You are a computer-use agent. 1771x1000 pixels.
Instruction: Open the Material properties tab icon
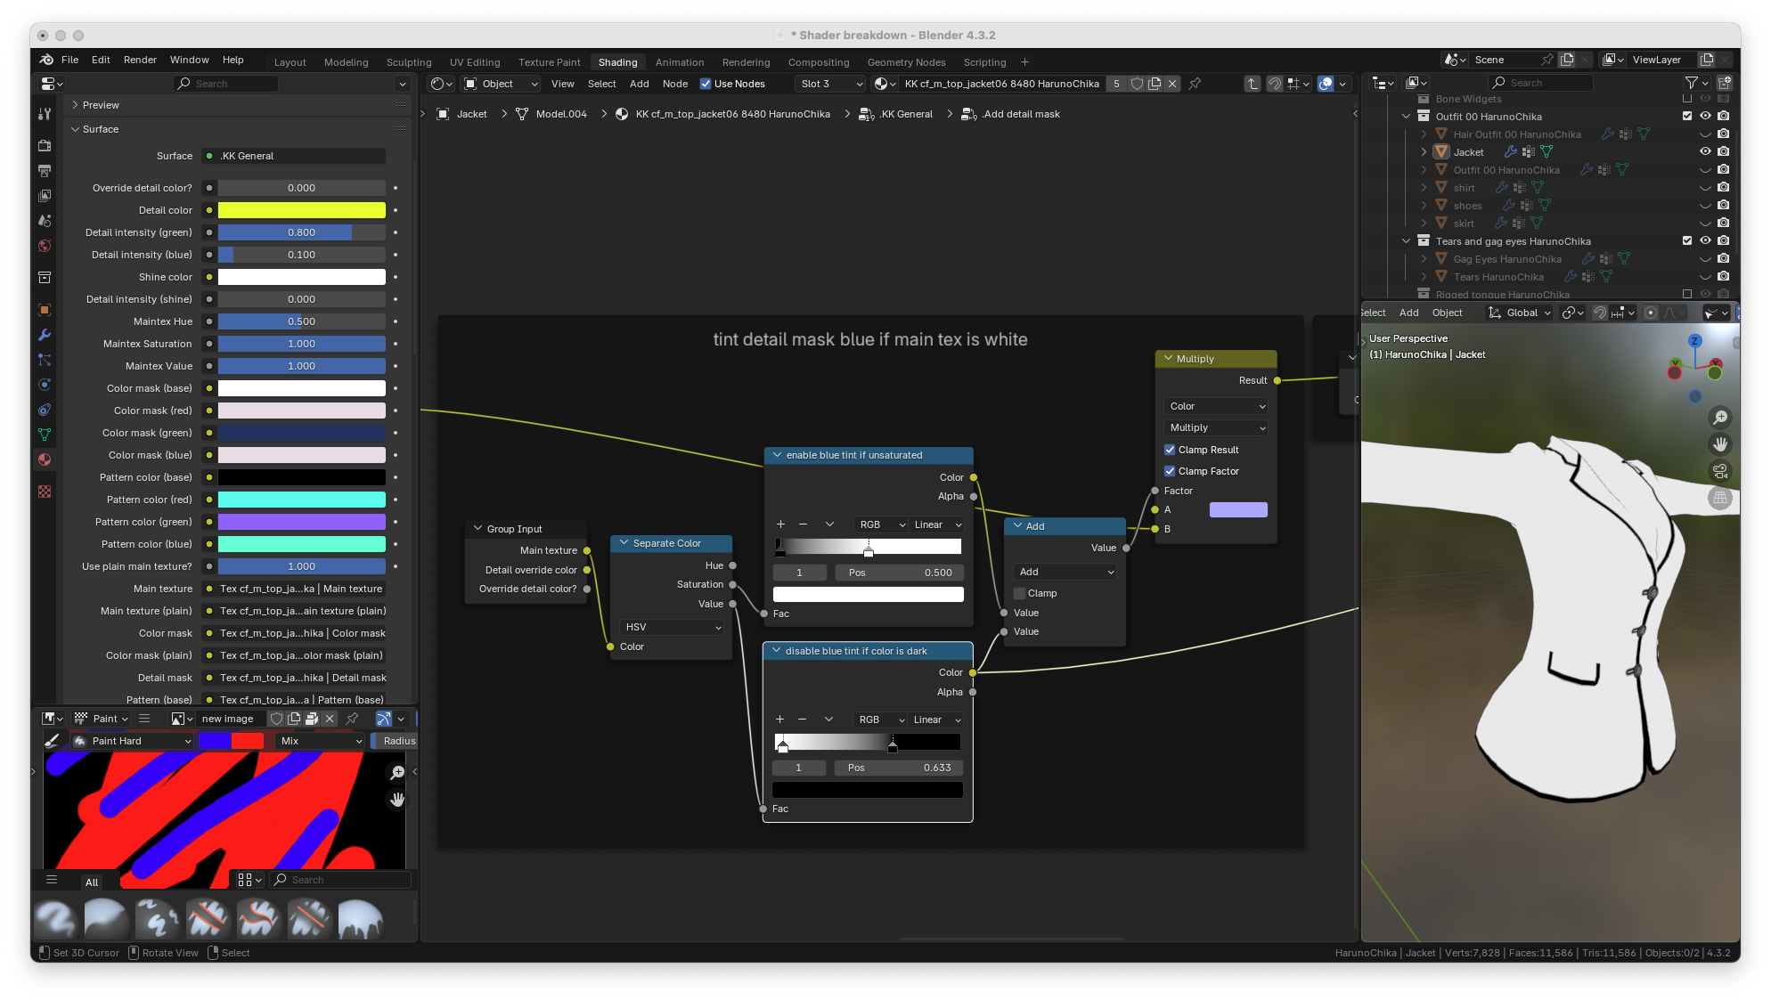[45, 459]
